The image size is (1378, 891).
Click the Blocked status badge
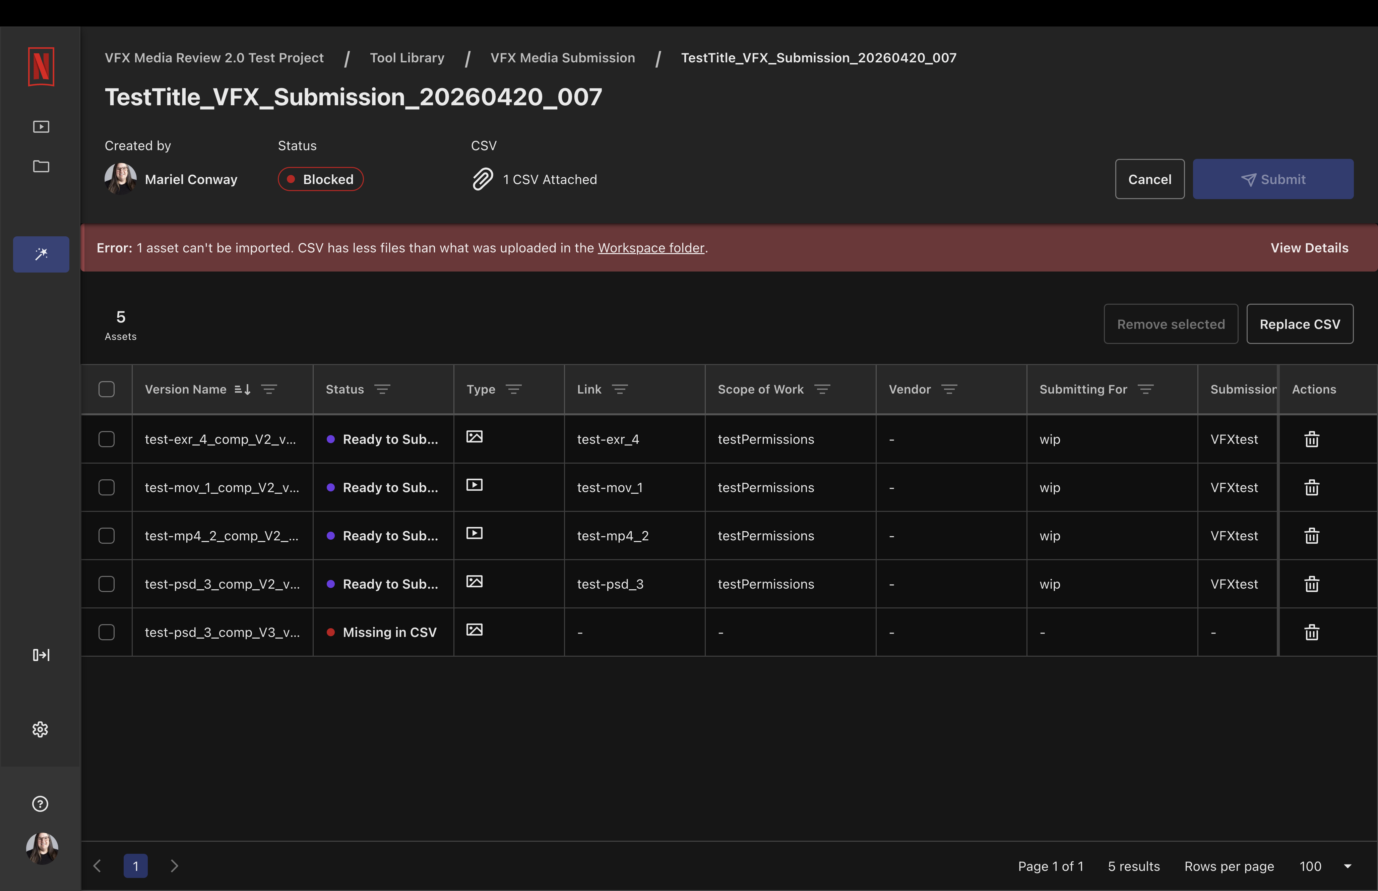[x=321, y=179]
